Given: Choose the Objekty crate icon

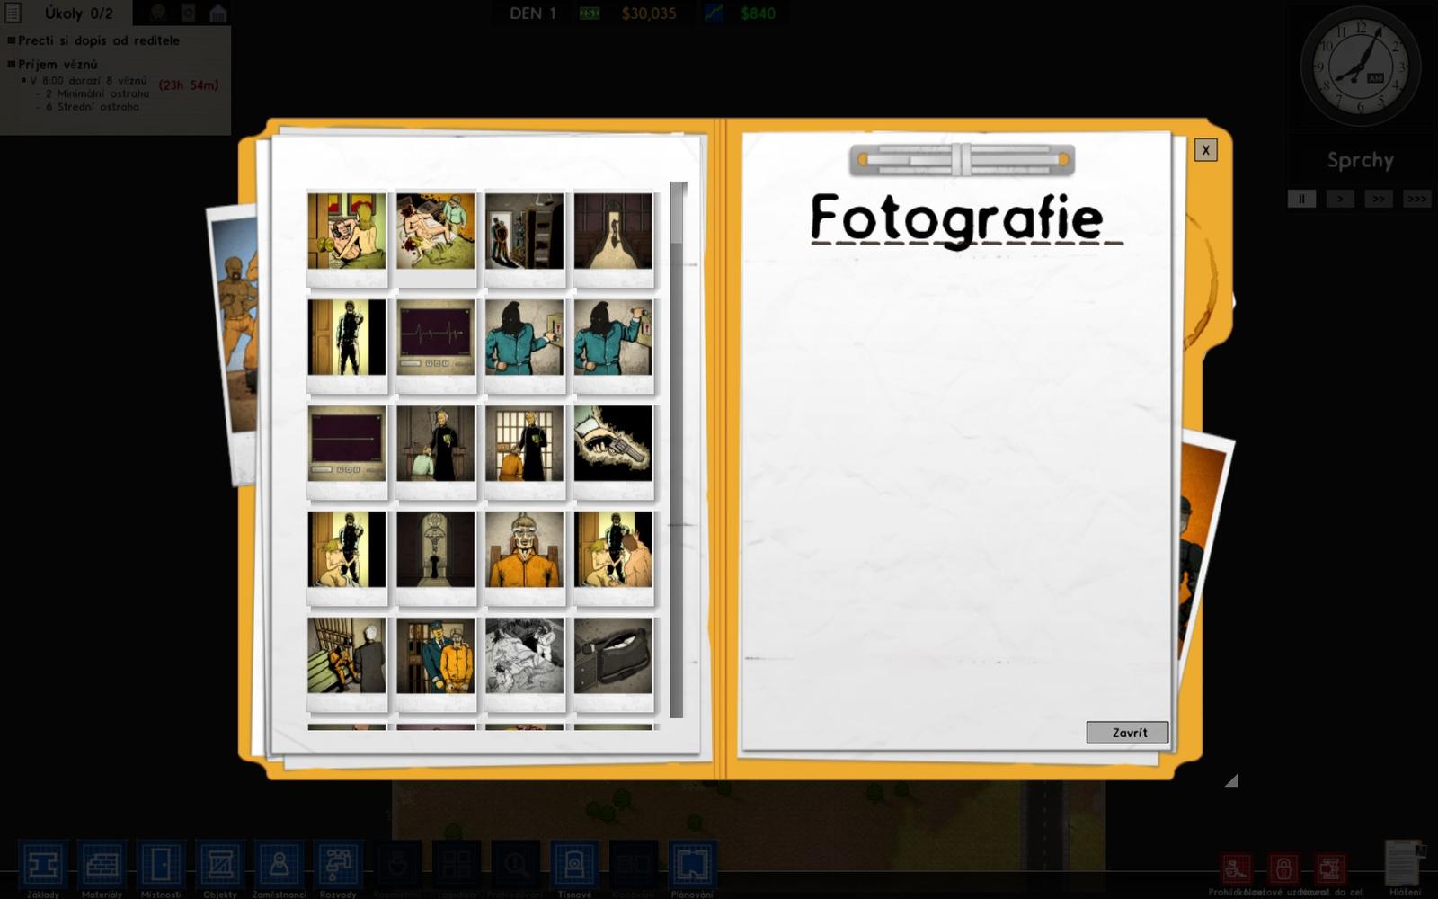Looking at the screenshot, I should point(220,865).
